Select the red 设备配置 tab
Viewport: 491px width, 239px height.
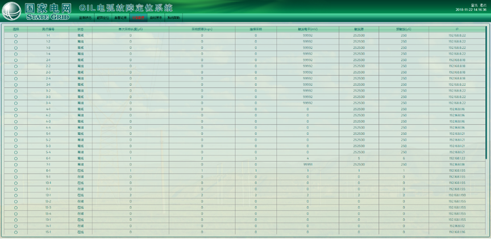(x=139, y=18)
